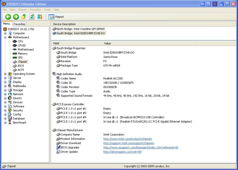Expand the DirectX tree node

point(5,98)
